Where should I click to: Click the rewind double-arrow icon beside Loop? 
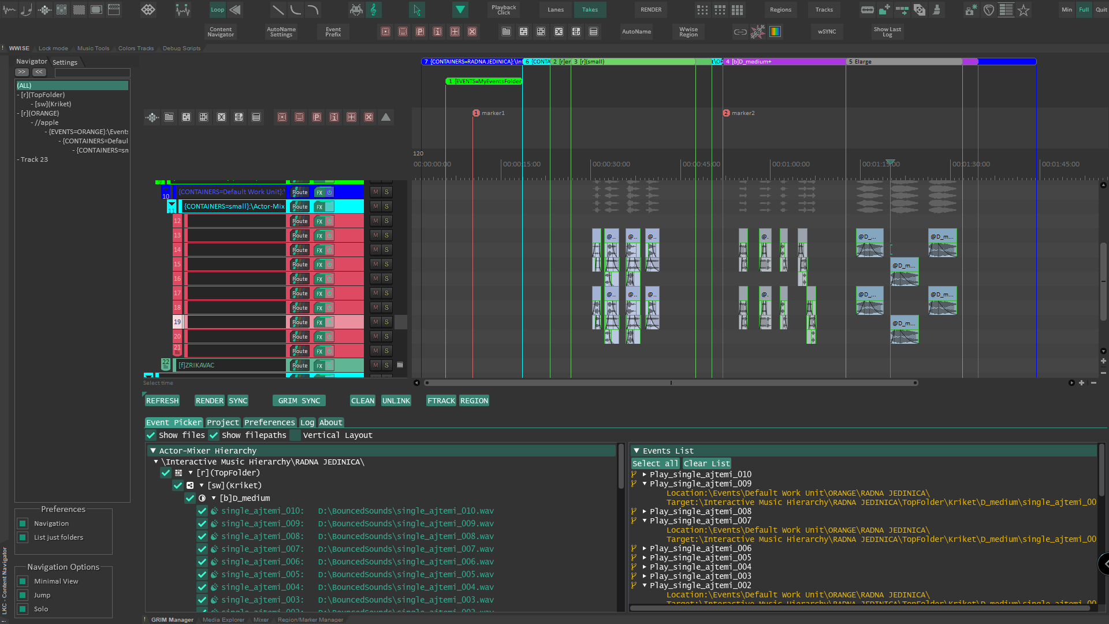tap(235, 10)
